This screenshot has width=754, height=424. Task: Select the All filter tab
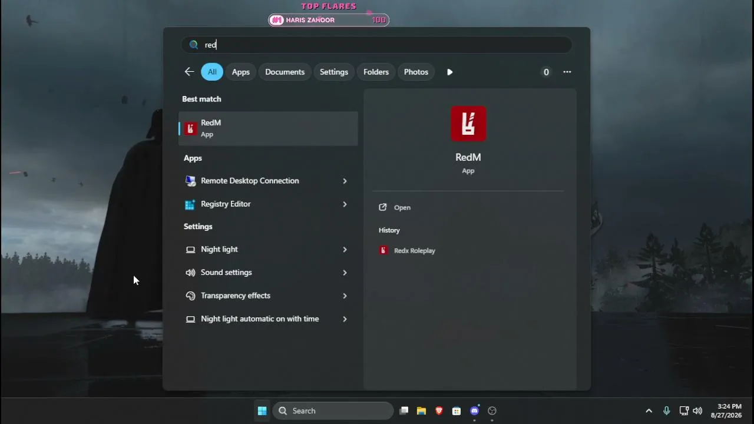pyautogui.click(x=212, y=72)
